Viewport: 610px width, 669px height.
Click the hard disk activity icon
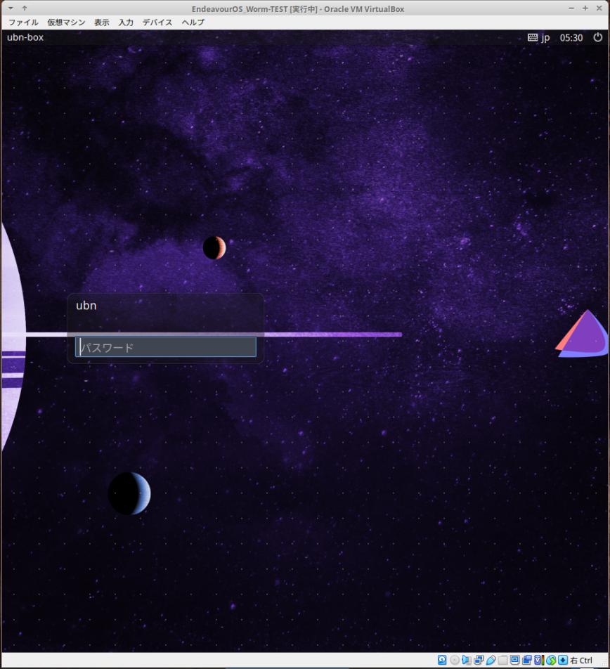(x=442, y=660)
